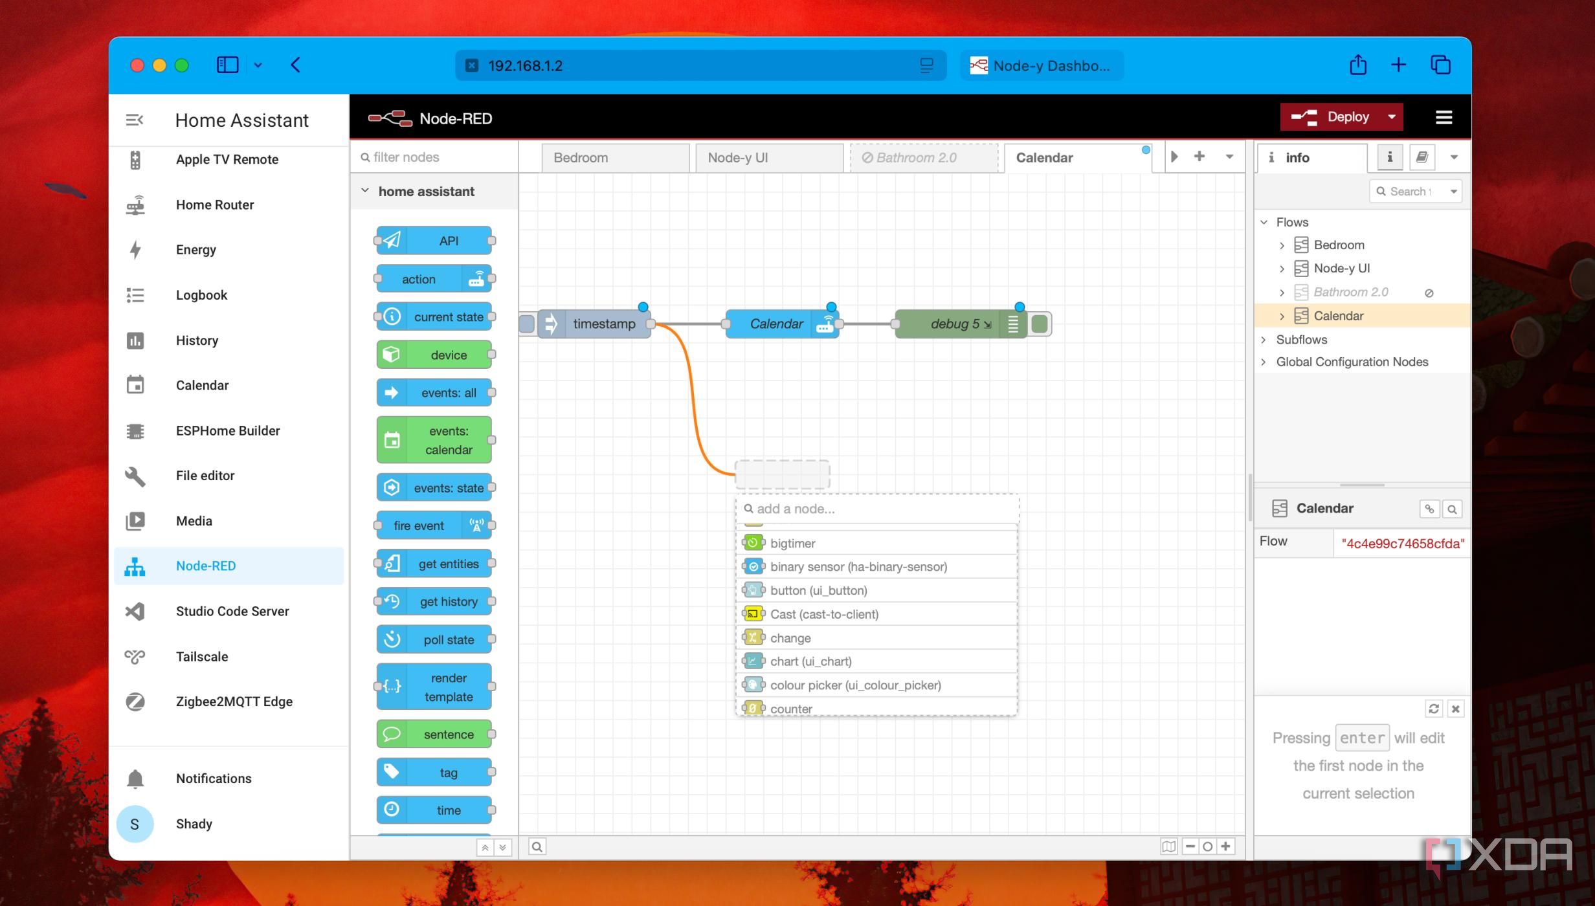This screenshot has width=1595, height=906.
Task: Select the render template palette node
Action: 434,687
